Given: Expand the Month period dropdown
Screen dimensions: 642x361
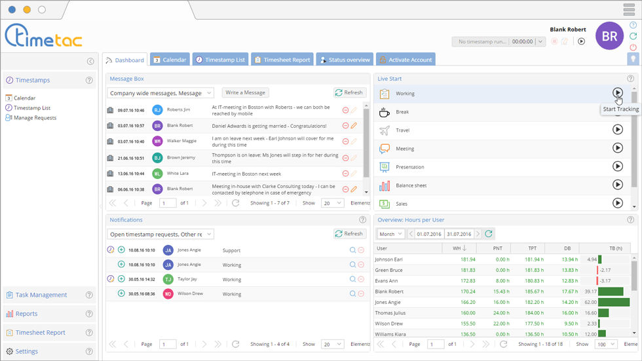Looking at the screenshot, I should pos(391,234).
